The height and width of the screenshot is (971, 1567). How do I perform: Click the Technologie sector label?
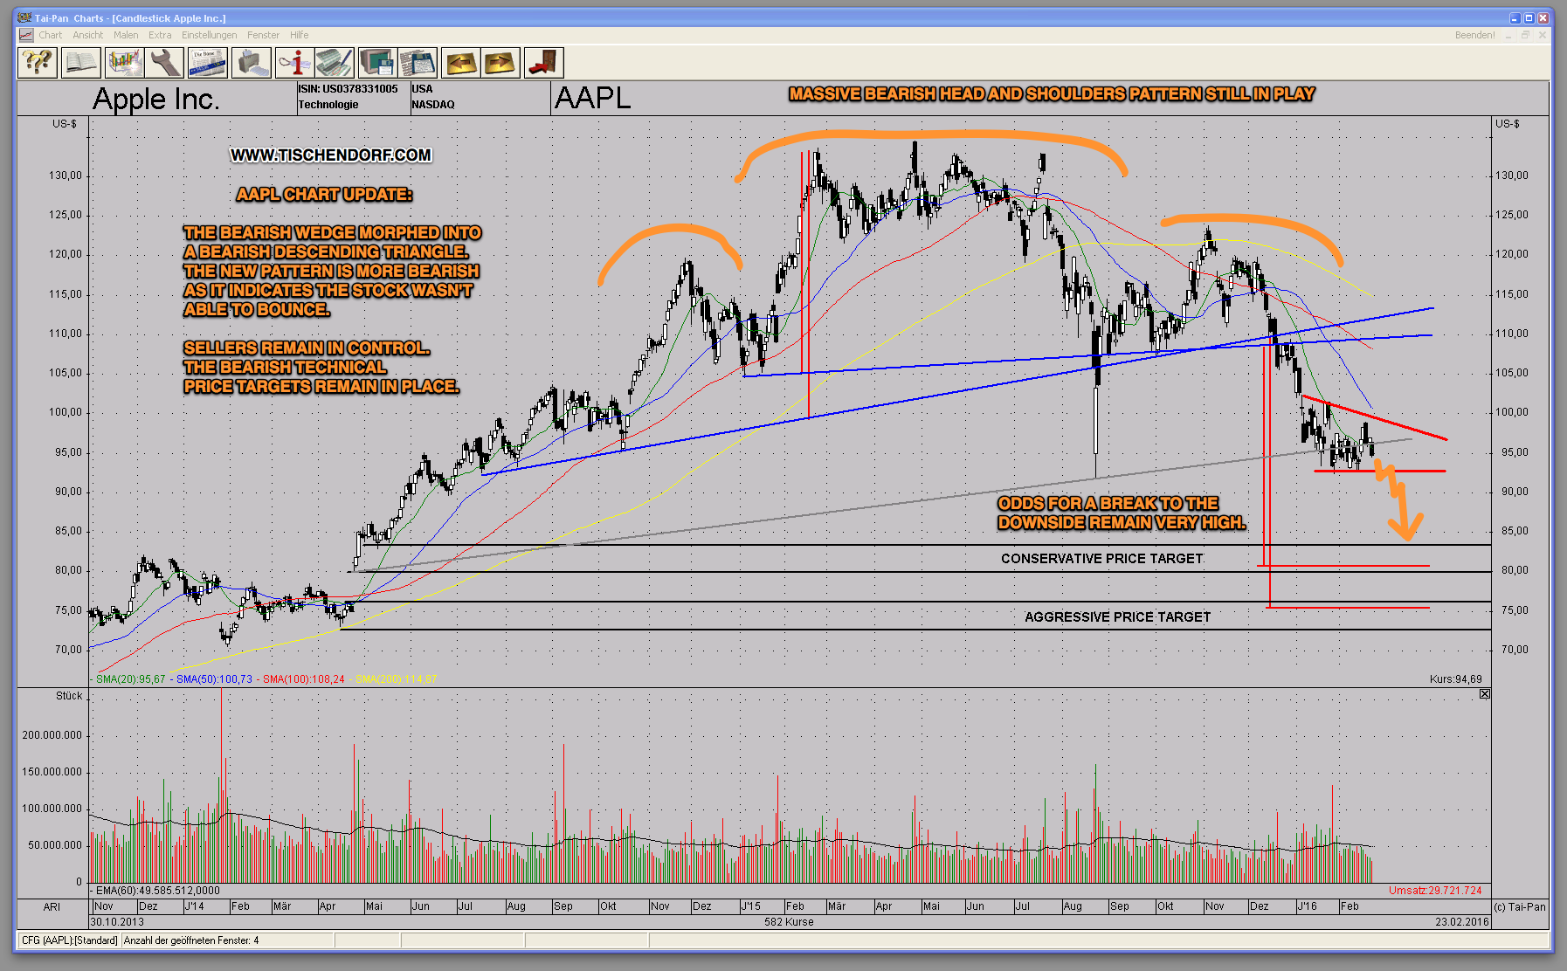tap(328, 105)
